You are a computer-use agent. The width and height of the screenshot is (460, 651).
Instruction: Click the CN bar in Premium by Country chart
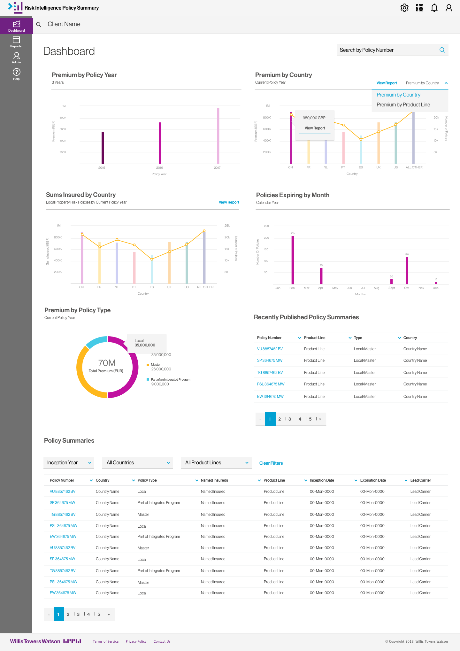(x=291, y=138)
